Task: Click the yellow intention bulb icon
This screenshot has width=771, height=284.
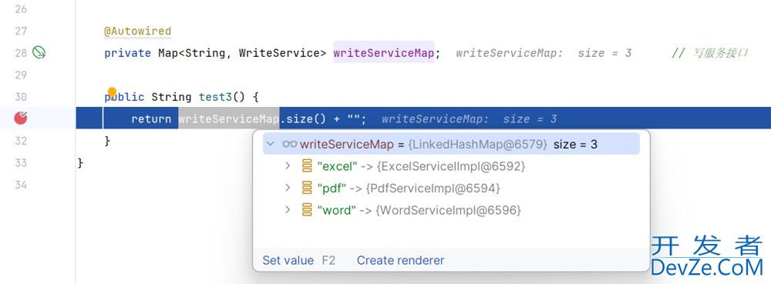Action: [x=112, y=92]
